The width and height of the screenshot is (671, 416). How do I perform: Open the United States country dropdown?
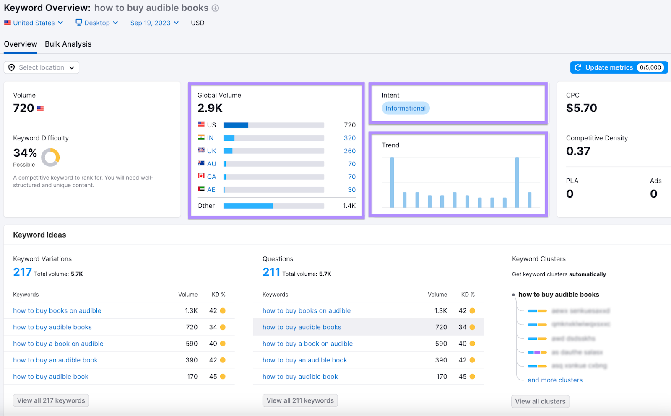(x=34, y=23)
